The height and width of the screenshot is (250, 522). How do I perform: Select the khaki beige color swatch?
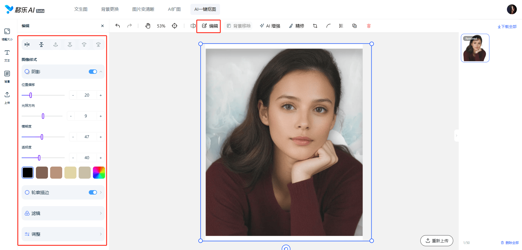(x=85, y=173)
